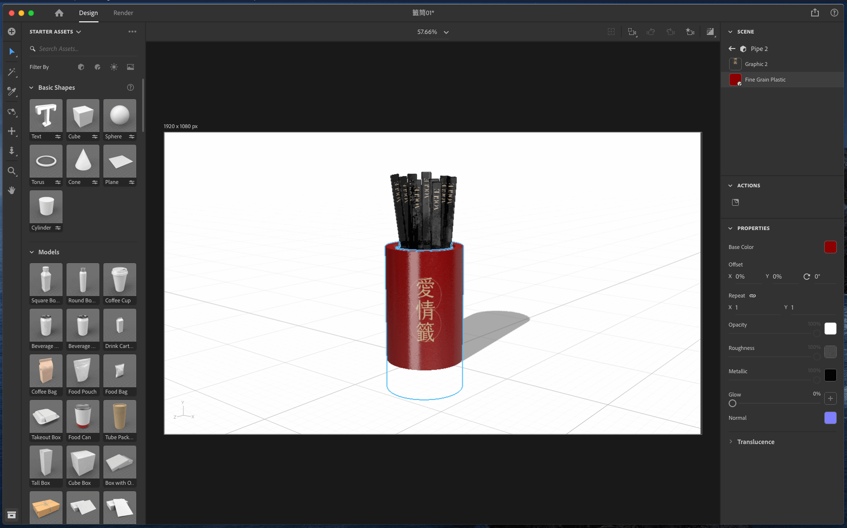The height and width of the screenshot is (528, 847).
Task: Click the Glow slider handle
Action: click(733, 403)
